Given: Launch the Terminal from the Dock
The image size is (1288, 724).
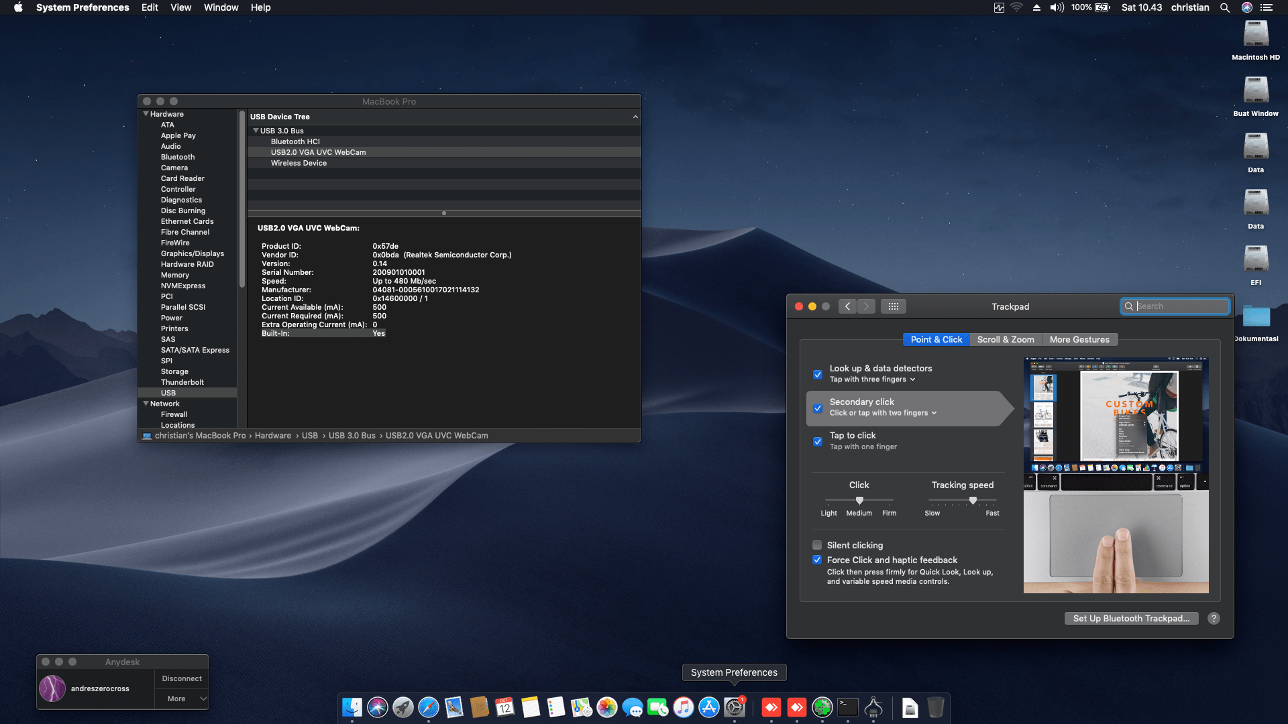Looking at the screenshot, I should click(x=848, y=707).
